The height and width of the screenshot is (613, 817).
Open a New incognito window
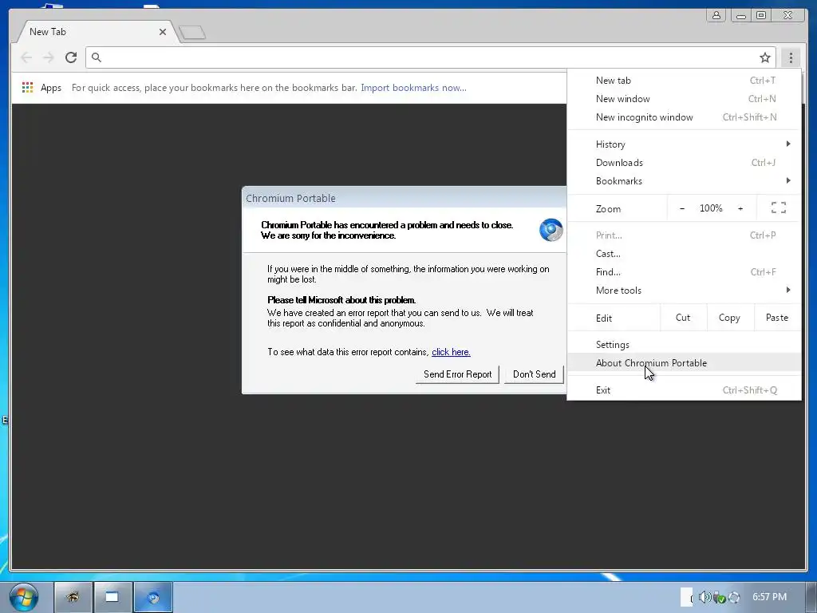point(684,117)
